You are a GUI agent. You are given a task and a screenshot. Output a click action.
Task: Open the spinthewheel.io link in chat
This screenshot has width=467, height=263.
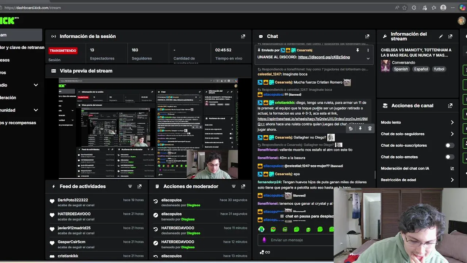pyautogui.click(x=312, y=121)
